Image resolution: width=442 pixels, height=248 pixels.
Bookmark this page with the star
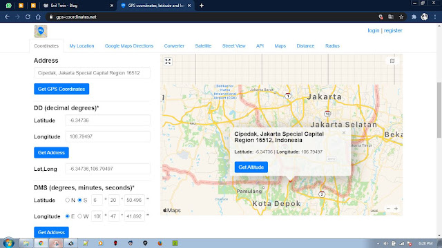pos(401,17)
